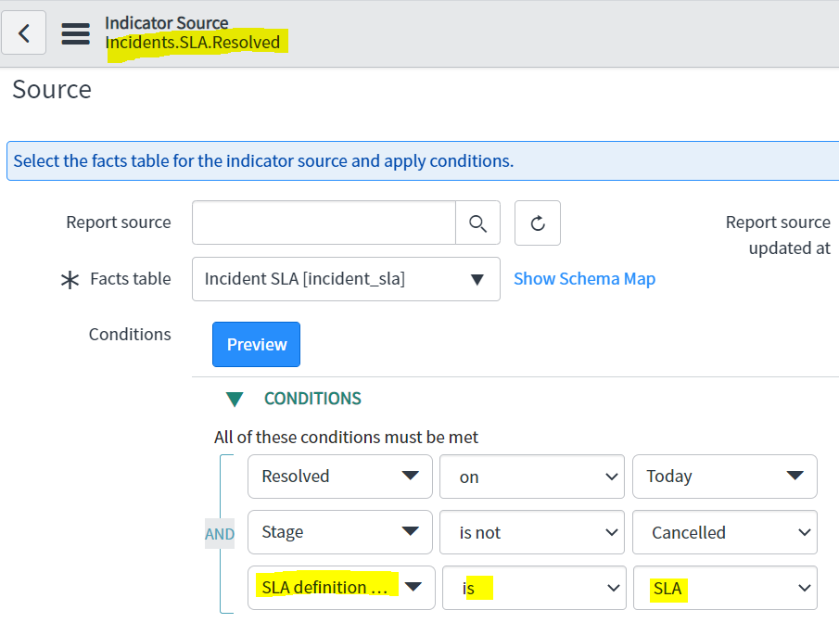
Task: Open the Cancelled value dropdown
Action: tap(724, 532)
